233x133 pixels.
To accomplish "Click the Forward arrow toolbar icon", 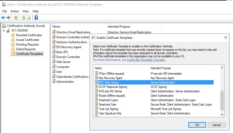I will coord(9,18).
